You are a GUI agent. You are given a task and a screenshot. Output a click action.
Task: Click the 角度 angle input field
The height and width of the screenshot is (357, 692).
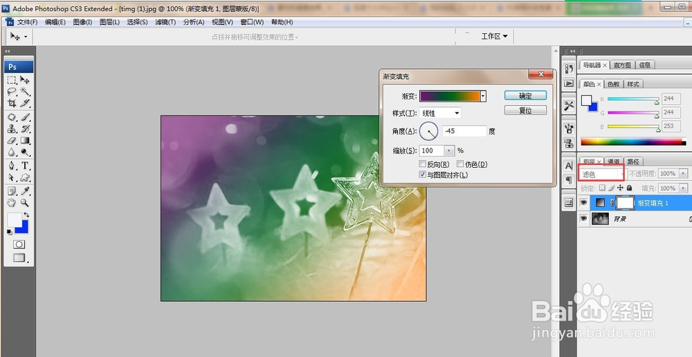click(x=464, y=131)
